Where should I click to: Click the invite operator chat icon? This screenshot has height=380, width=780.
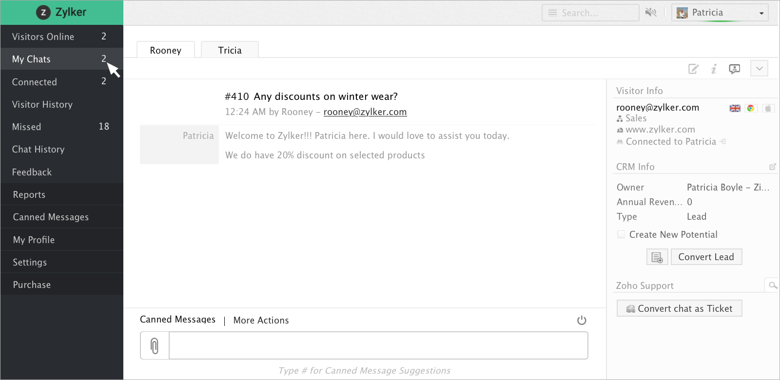[734, 69]
